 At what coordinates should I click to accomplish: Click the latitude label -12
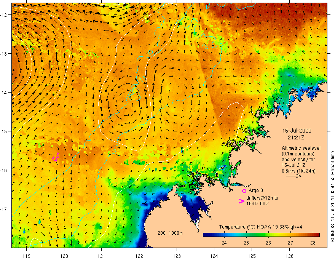coord(4,15)
